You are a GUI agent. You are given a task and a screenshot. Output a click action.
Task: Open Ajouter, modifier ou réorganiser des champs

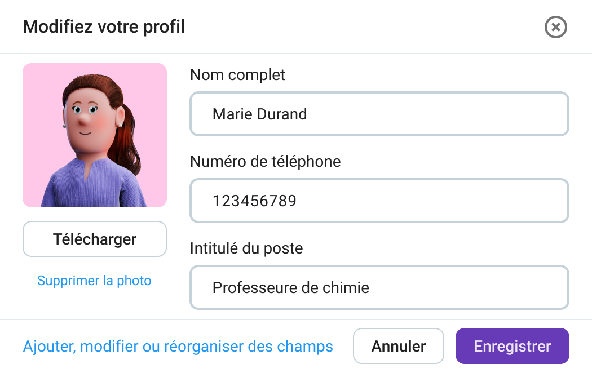tap(178, 346)
